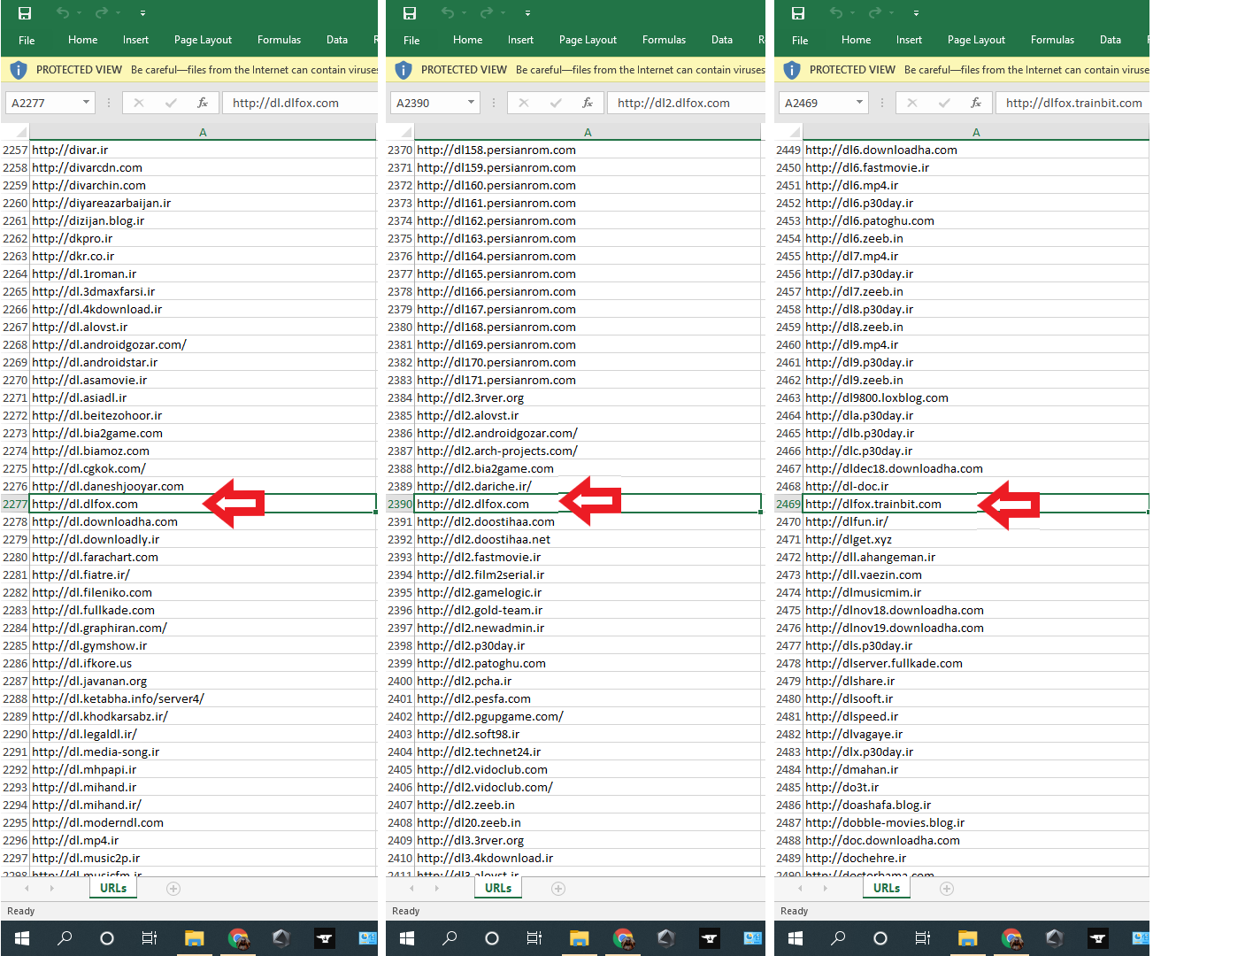Click the Save icon in the left Excel window
The width and height of the screenshot is (1253, 956).
tap(25, 13)
